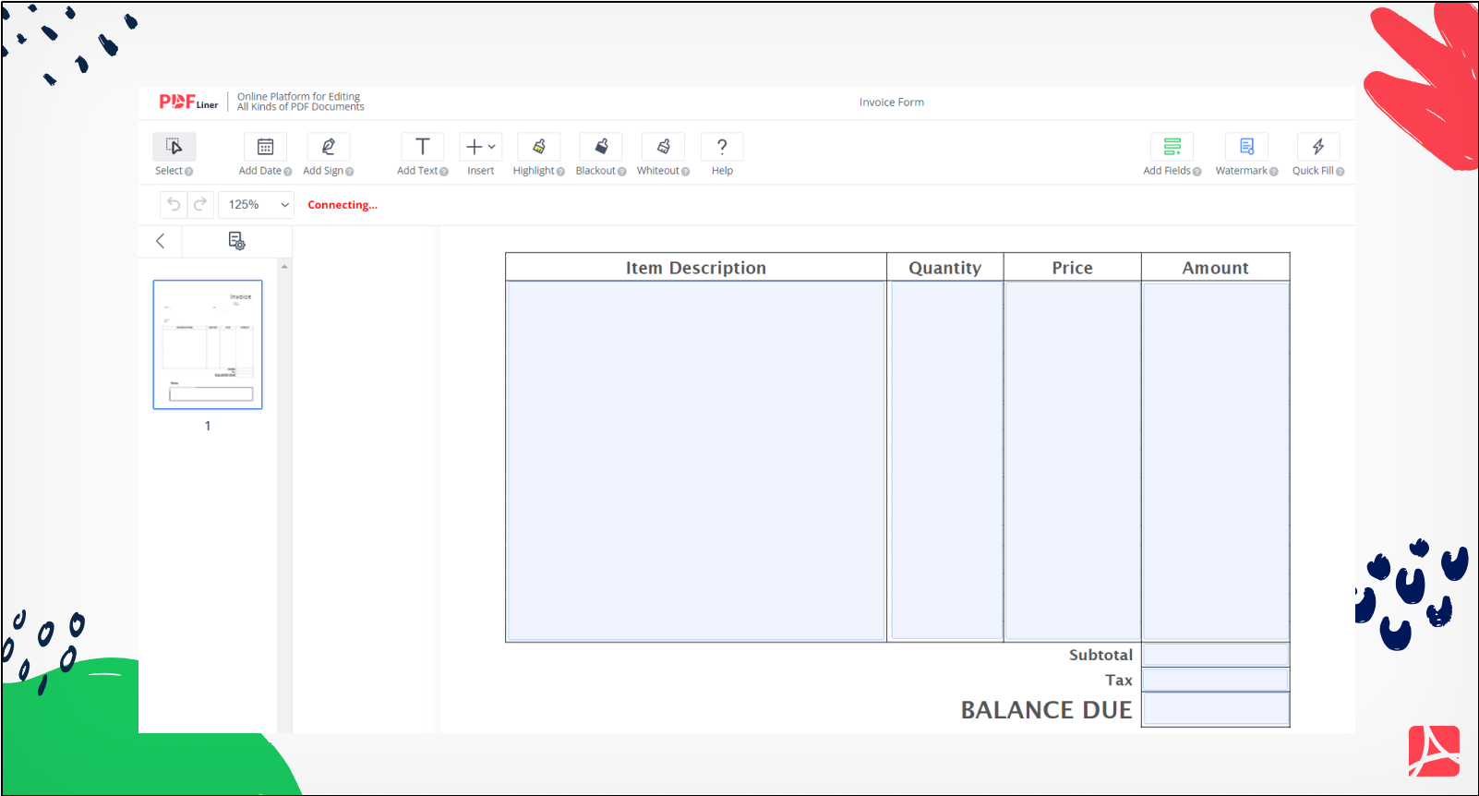
Task: Redo the last action
Action: click(200, 204)
